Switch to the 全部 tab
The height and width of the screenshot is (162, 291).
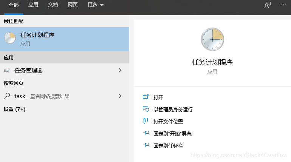pyautogui.click(x=14, y=5)
